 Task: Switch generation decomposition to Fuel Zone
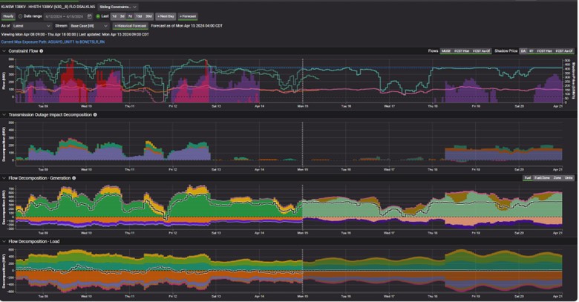(541, 178)
